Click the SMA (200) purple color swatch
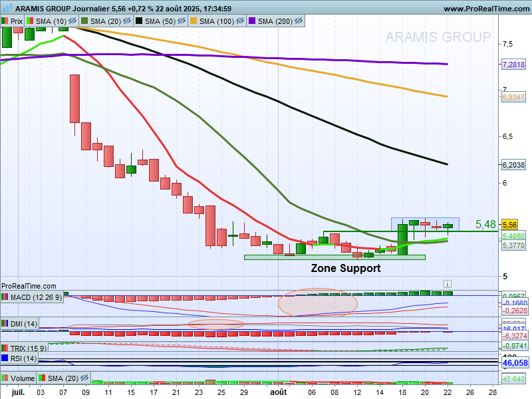532x399 pixels. 252,21
